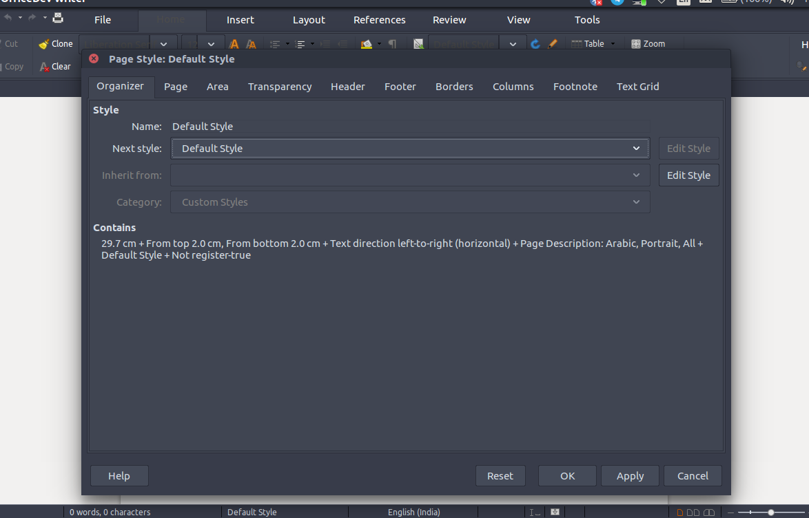Click the Clone formatting brush icon
This screenshot has width=809, height=518.
(x=44, y=44)
